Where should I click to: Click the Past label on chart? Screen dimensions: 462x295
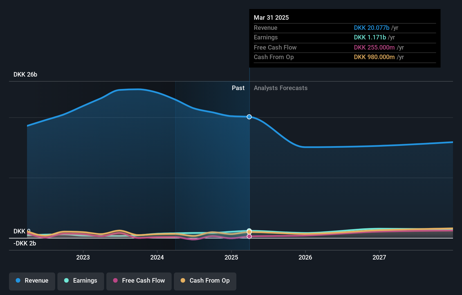coord(238,88)
